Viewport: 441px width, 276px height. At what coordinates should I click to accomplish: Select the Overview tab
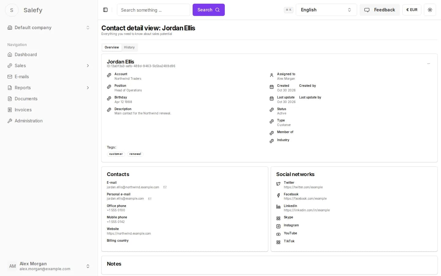pos(112,47)
